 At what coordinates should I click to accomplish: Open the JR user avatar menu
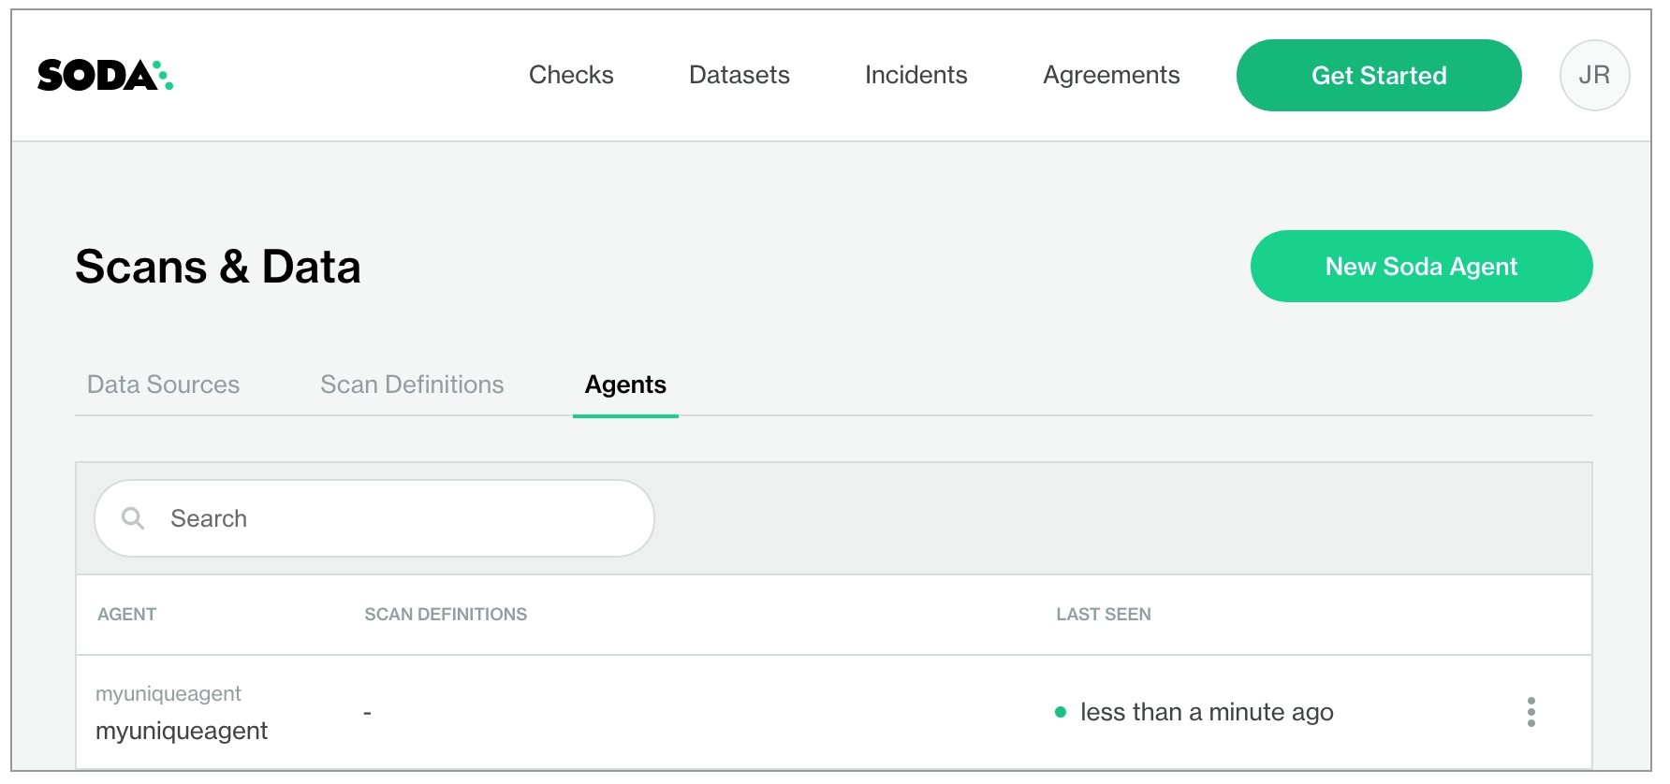1593,75
